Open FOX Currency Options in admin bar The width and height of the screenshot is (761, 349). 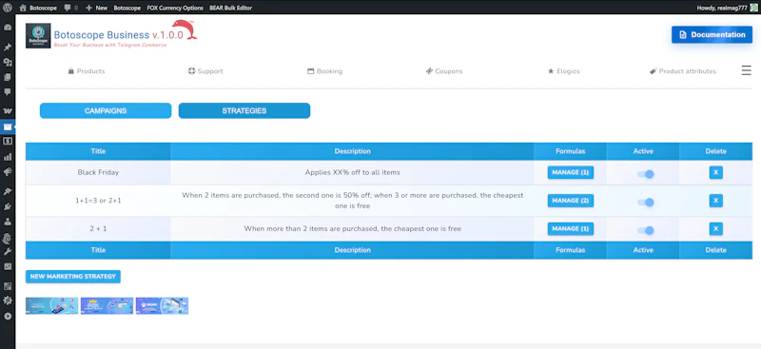[x=175, y=8]
